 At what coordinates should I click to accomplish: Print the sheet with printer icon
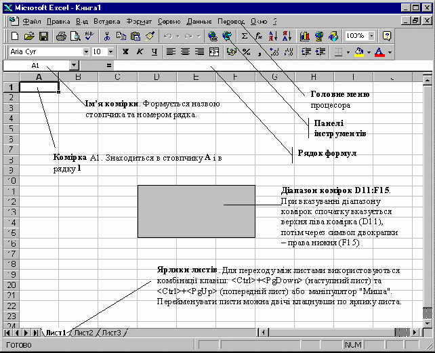[x=61, y=36]
